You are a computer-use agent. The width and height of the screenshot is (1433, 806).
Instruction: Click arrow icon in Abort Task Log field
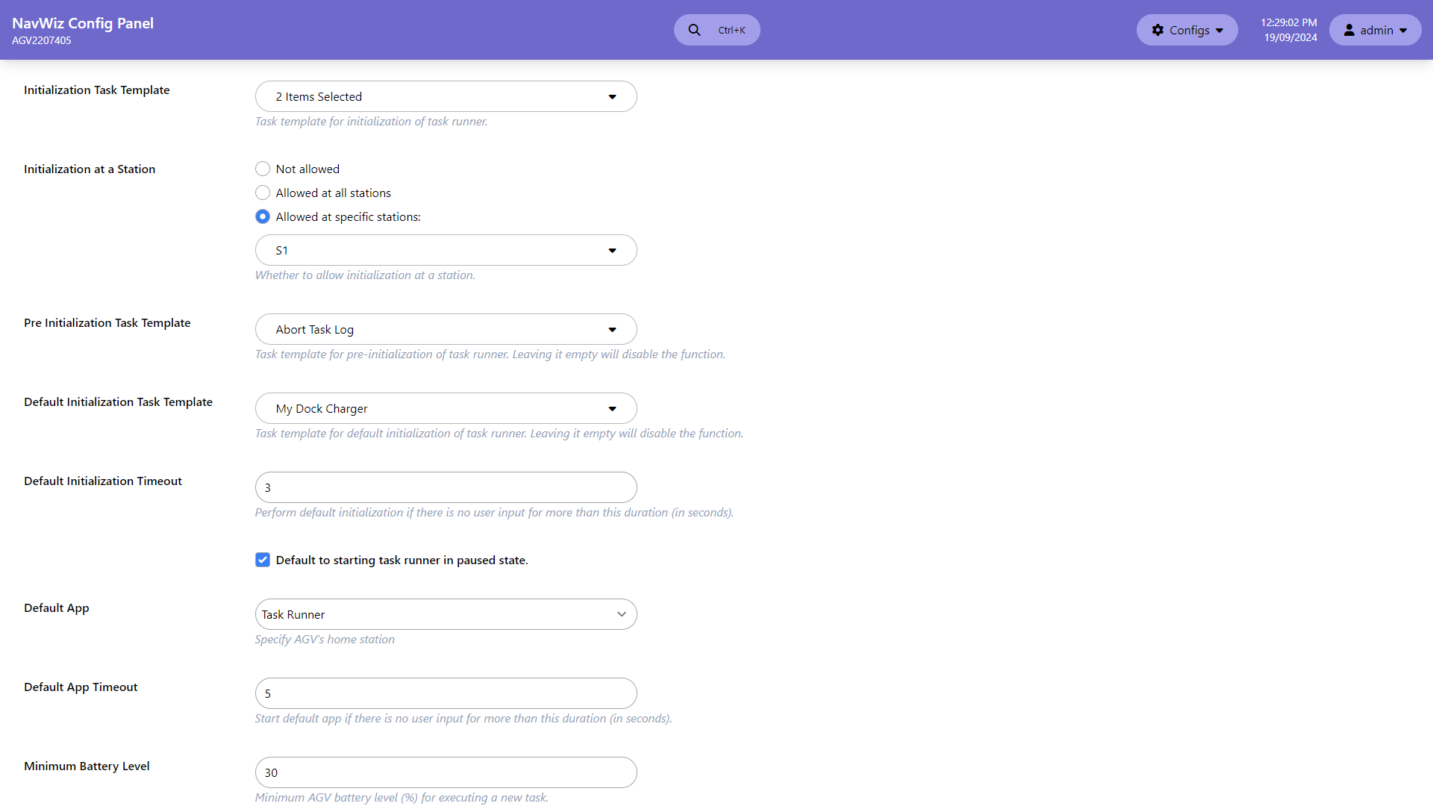point(612,330)
